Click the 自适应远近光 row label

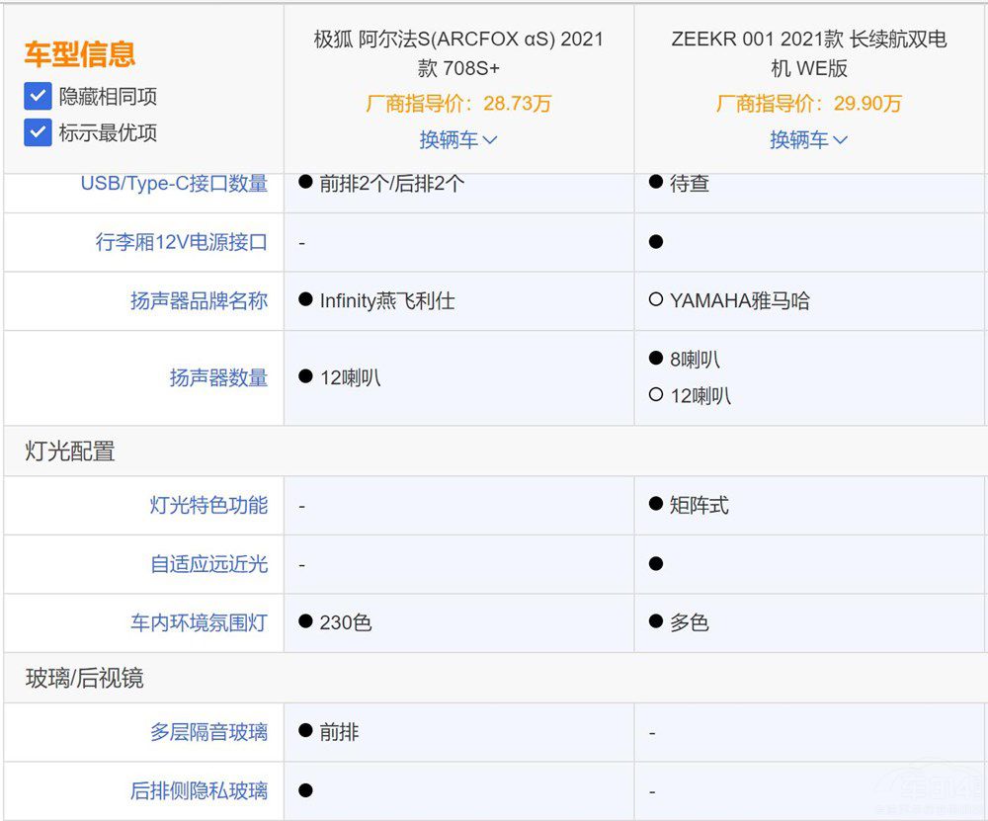(208, 564)
